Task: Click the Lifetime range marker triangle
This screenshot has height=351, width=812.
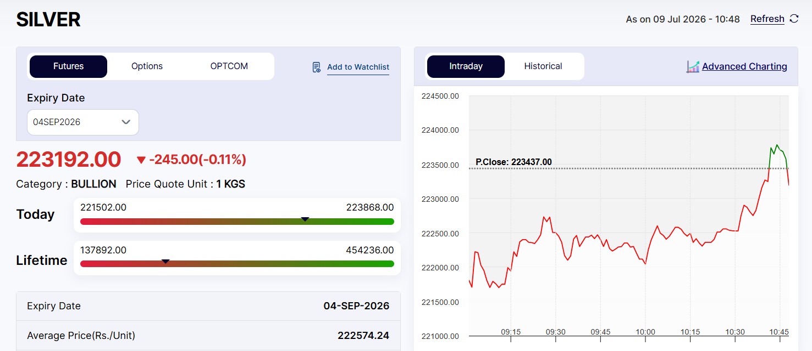Action: (165, 262)
